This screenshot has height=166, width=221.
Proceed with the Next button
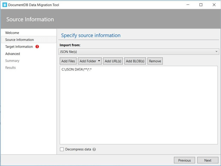208,160
